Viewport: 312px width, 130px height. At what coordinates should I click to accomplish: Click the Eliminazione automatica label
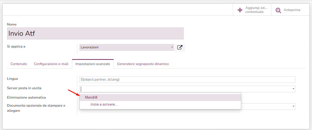click(x=26, y=97)
